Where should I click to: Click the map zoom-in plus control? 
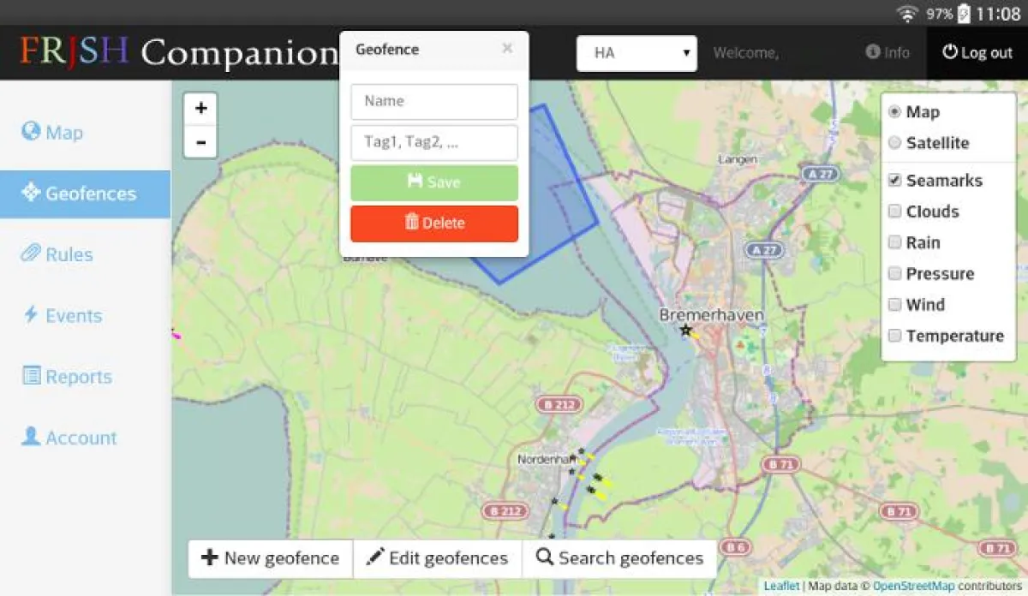(x=200, y=108)
